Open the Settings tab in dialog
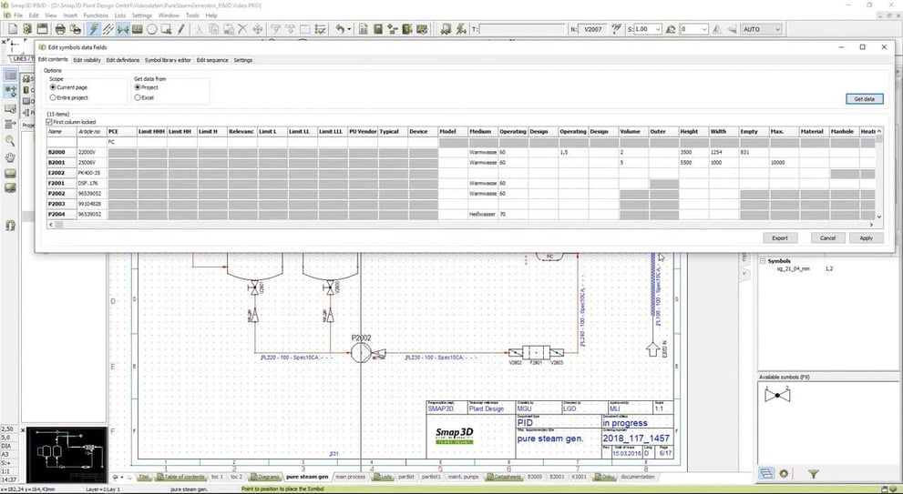The height and width of the screenshot is (494, 903). coord(243,60)
